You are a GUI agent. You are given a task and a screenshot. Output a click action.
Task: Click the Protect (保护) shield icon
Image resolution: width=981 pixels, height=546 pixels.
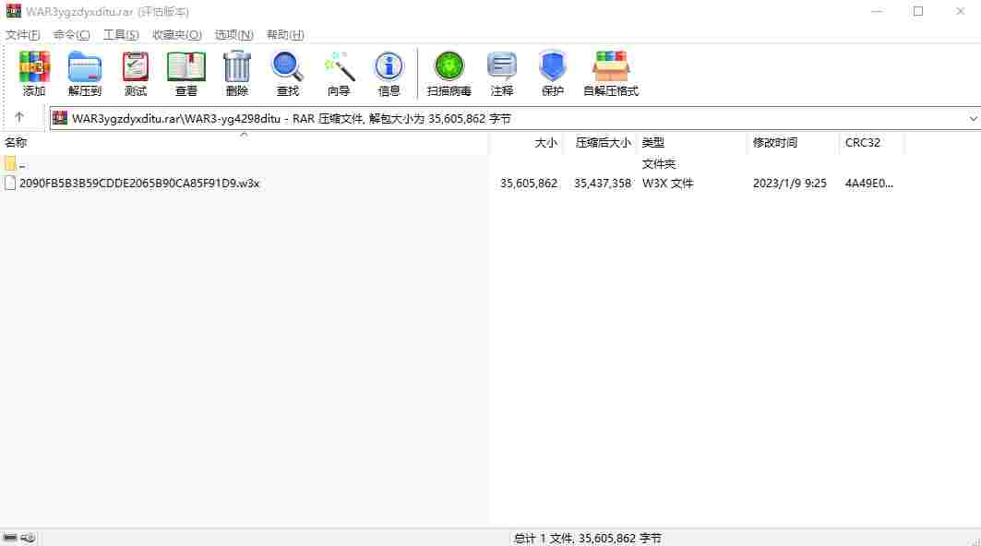coord(553,73)
